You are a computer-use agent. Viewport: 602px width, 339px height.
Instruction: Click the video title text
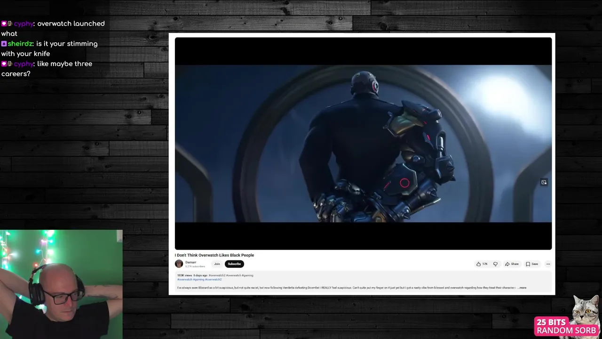(x=214, y=255)
